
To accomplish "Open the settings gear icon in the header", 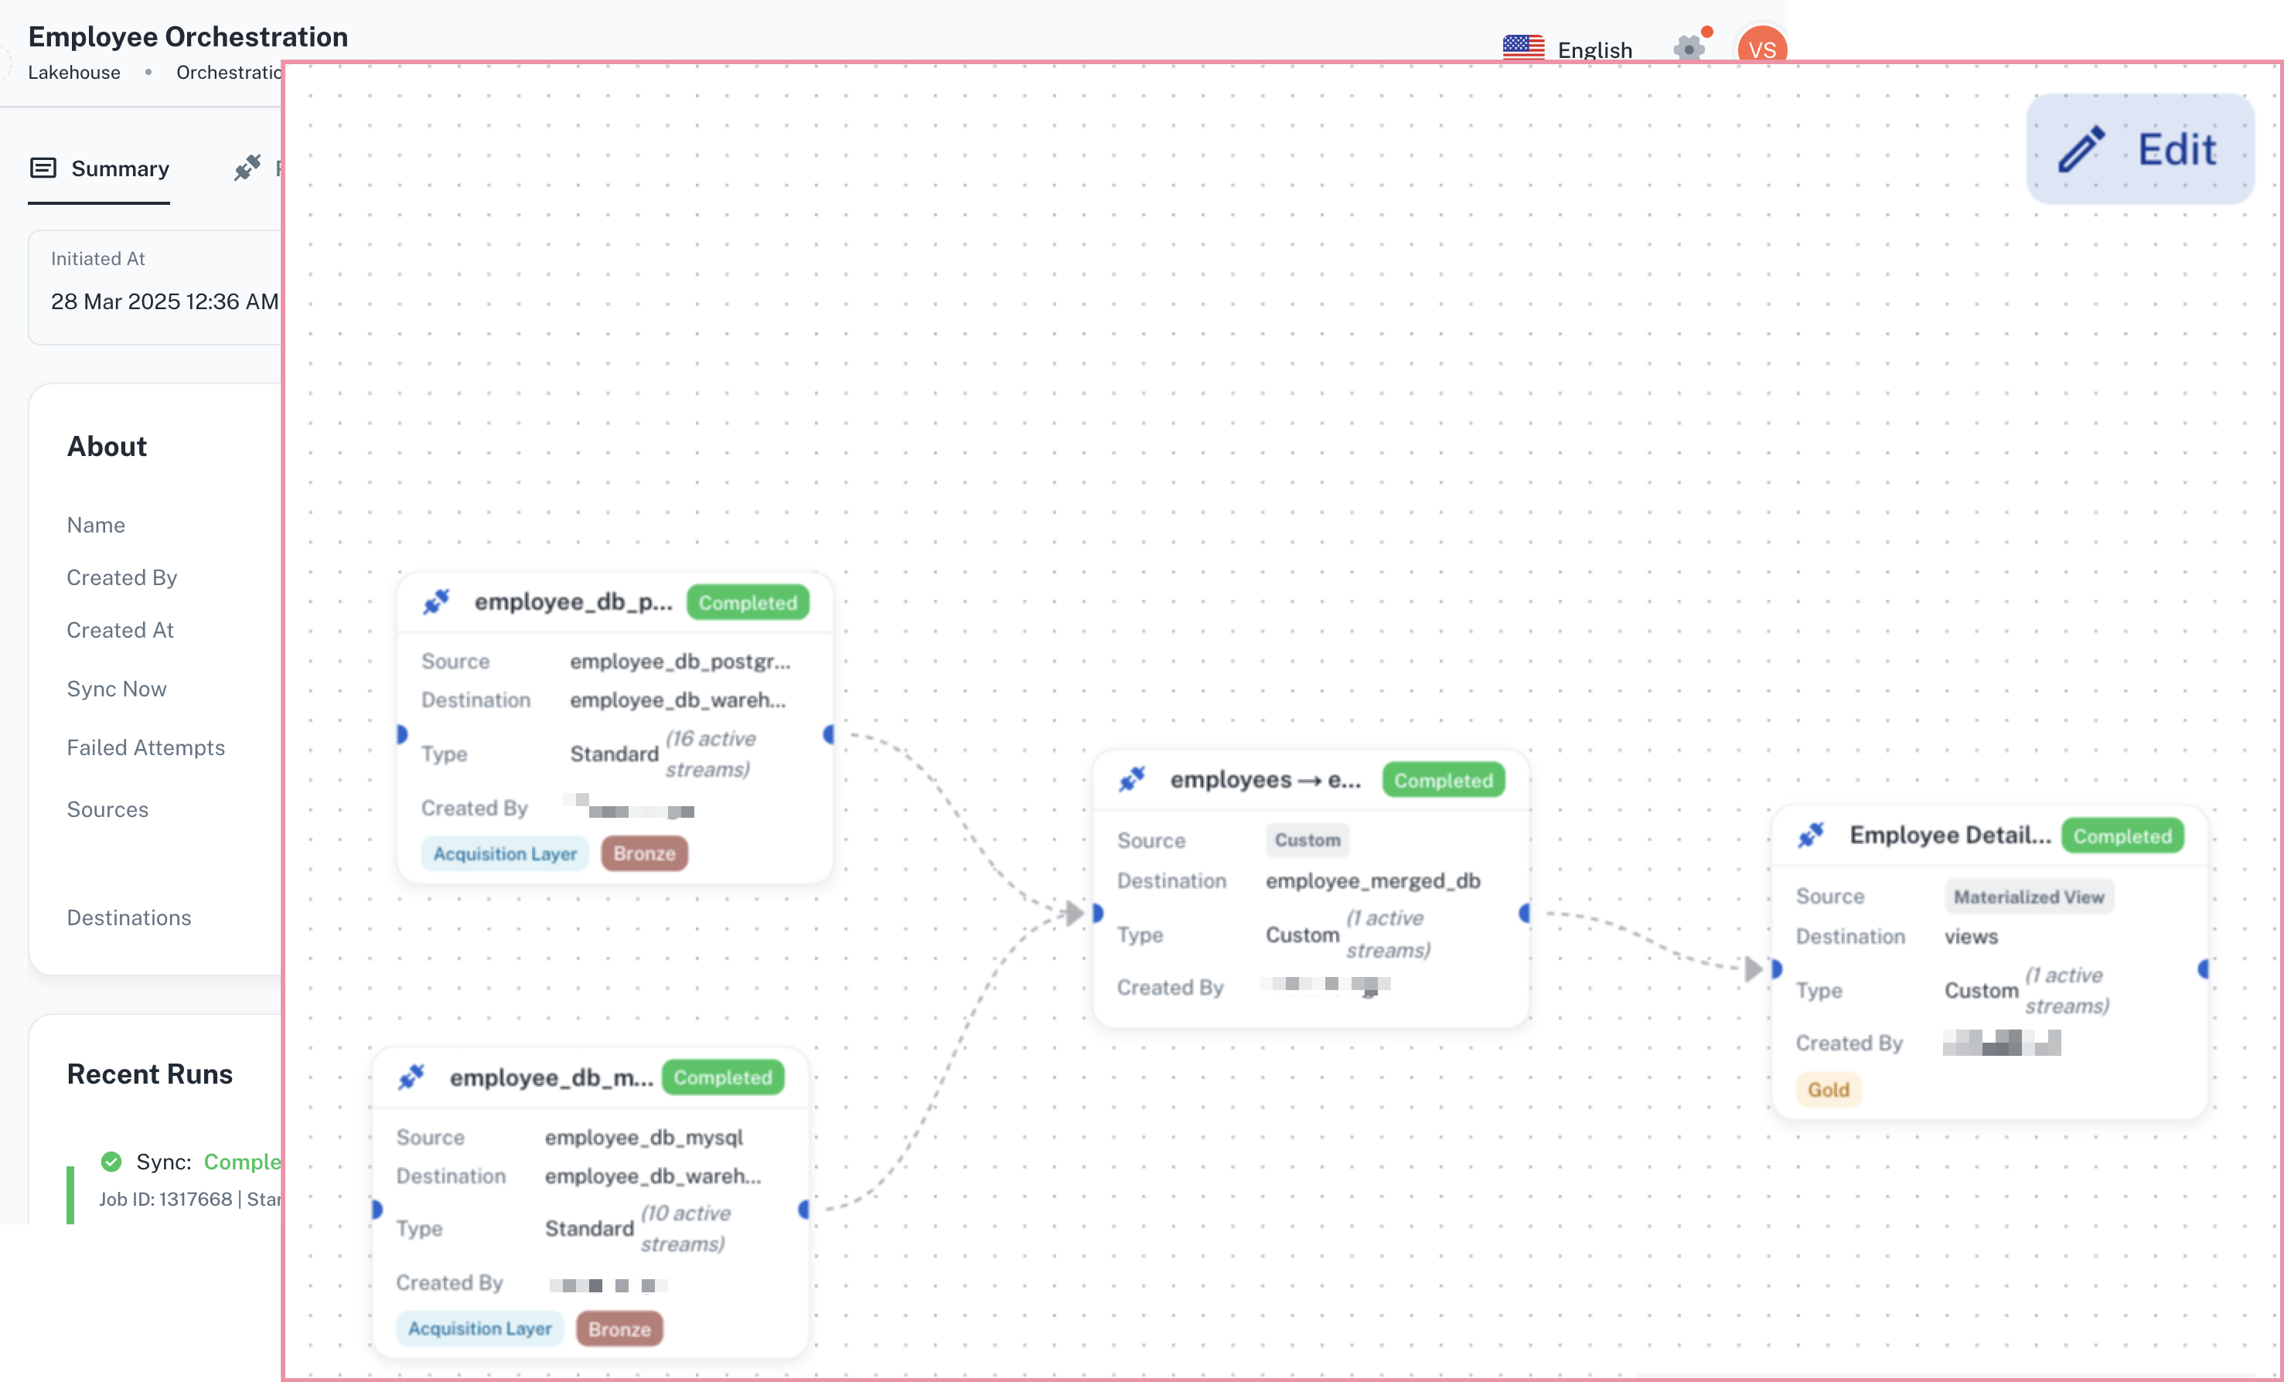I will 1689,48.
